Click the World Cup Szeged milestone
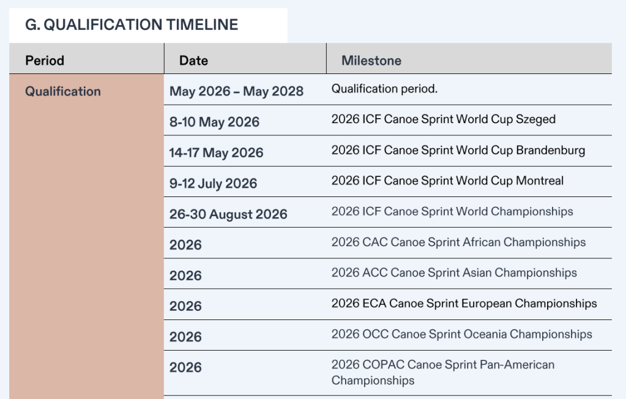 pos(443,119)
